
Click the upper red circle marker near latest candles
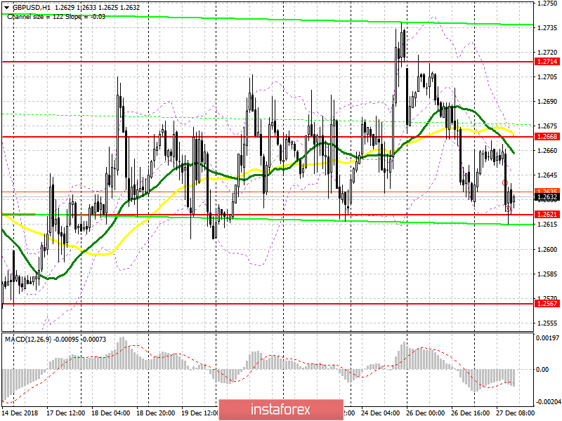pos(505,183)
